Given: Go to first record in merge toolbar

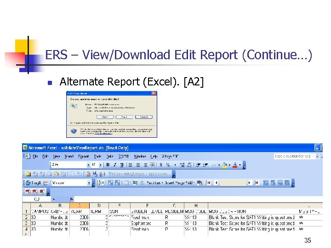Looking at the screenshot, I should [x=209, y=183].
